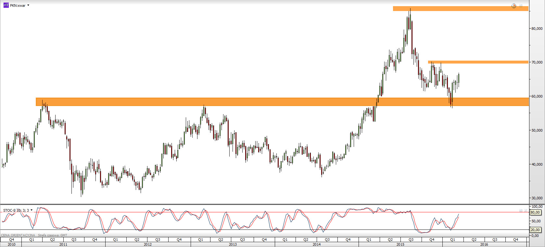This screenshot has height=247, width=545.
Task: Click the 20,00 stochastic level label
Action: tap(535, 230)
